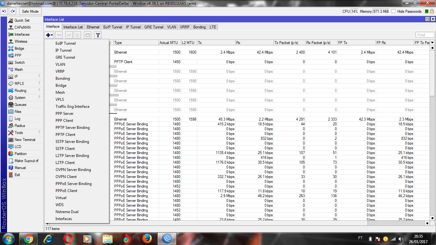
Task: Click the table's horizontal scrollbar right arrow
Action: [427, 223]
